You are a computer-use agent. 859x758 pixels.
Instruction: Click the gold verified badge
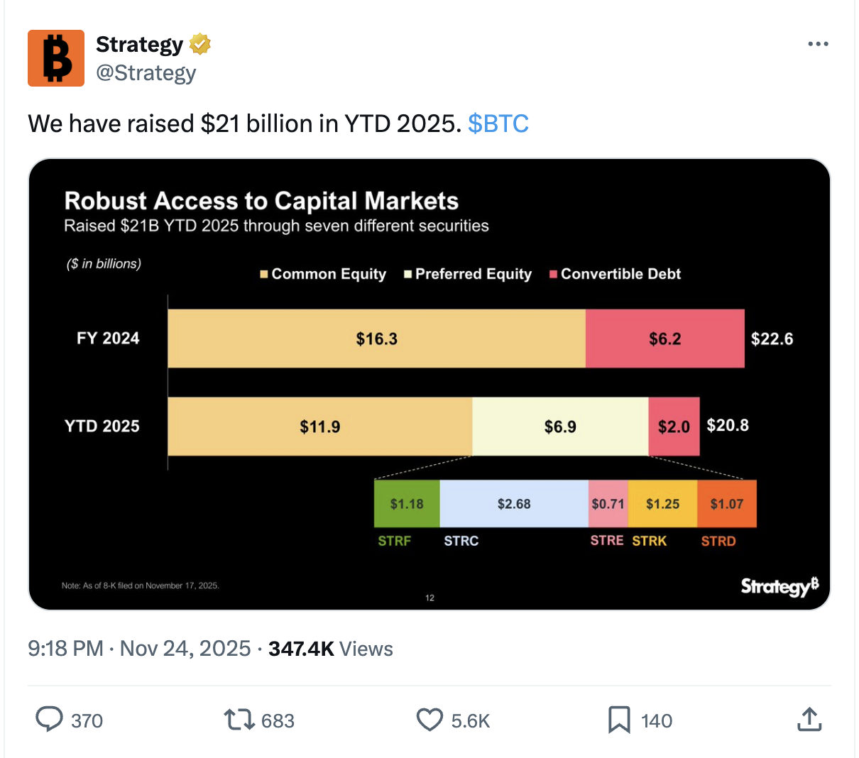pos(200,44)
